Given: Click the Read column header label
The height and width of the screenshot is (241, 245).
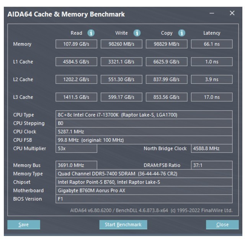Looking at the screenshot, I should 76,33.
